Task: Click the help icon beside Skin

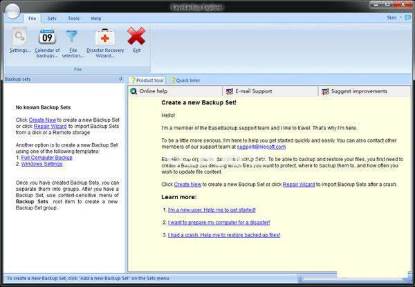Action: point(408,18)
